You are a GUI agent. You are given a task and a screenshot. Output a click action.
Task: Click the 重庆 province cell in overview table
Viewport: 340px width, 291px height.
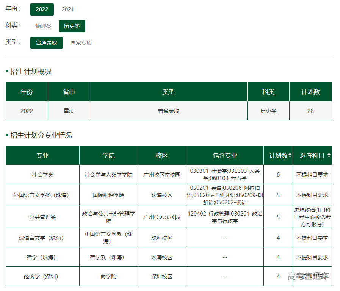point(68,111)
